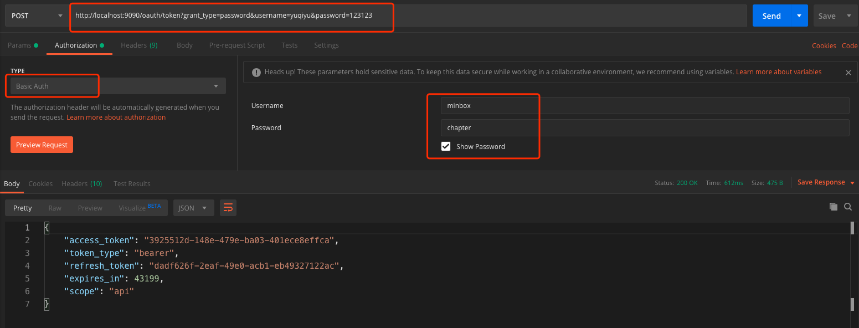The height and width of the screenshot is (328, 859).
Task: Click the Preview Request button
Action: pyautogui.click(x=42, y=145)
